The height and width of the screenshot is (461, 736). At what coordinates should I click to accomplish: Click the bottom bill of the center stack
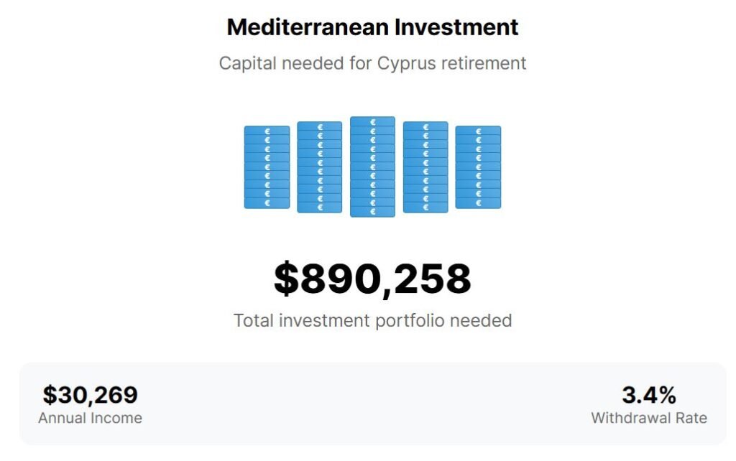[x=372, y=211]
